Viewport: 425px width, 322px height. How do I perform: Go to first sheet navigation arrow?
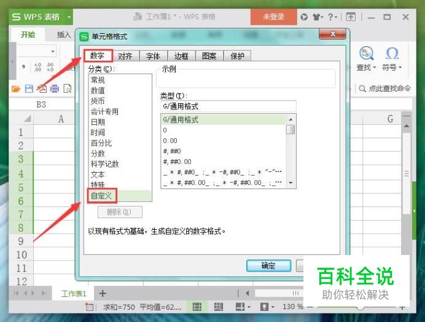pyautogui.click(x=16, y=293)
